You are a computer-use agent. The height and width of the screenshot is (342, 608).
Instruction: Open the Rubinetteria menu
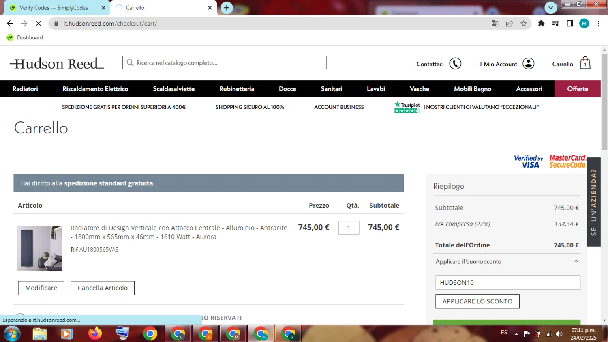(x=237, y=89)
